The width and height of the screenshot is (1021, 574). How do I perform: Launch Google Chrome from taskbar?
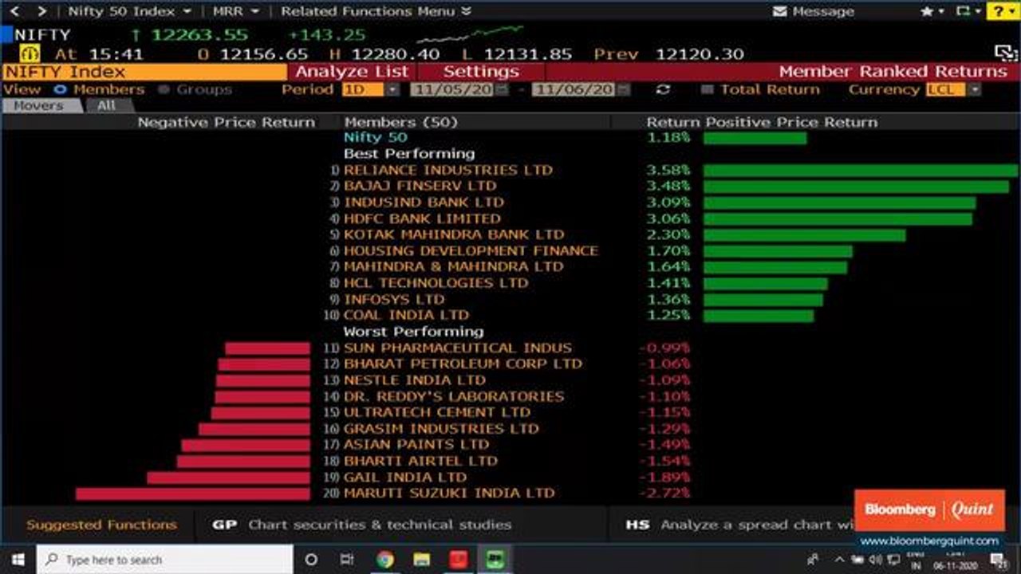tap(384, 559)
